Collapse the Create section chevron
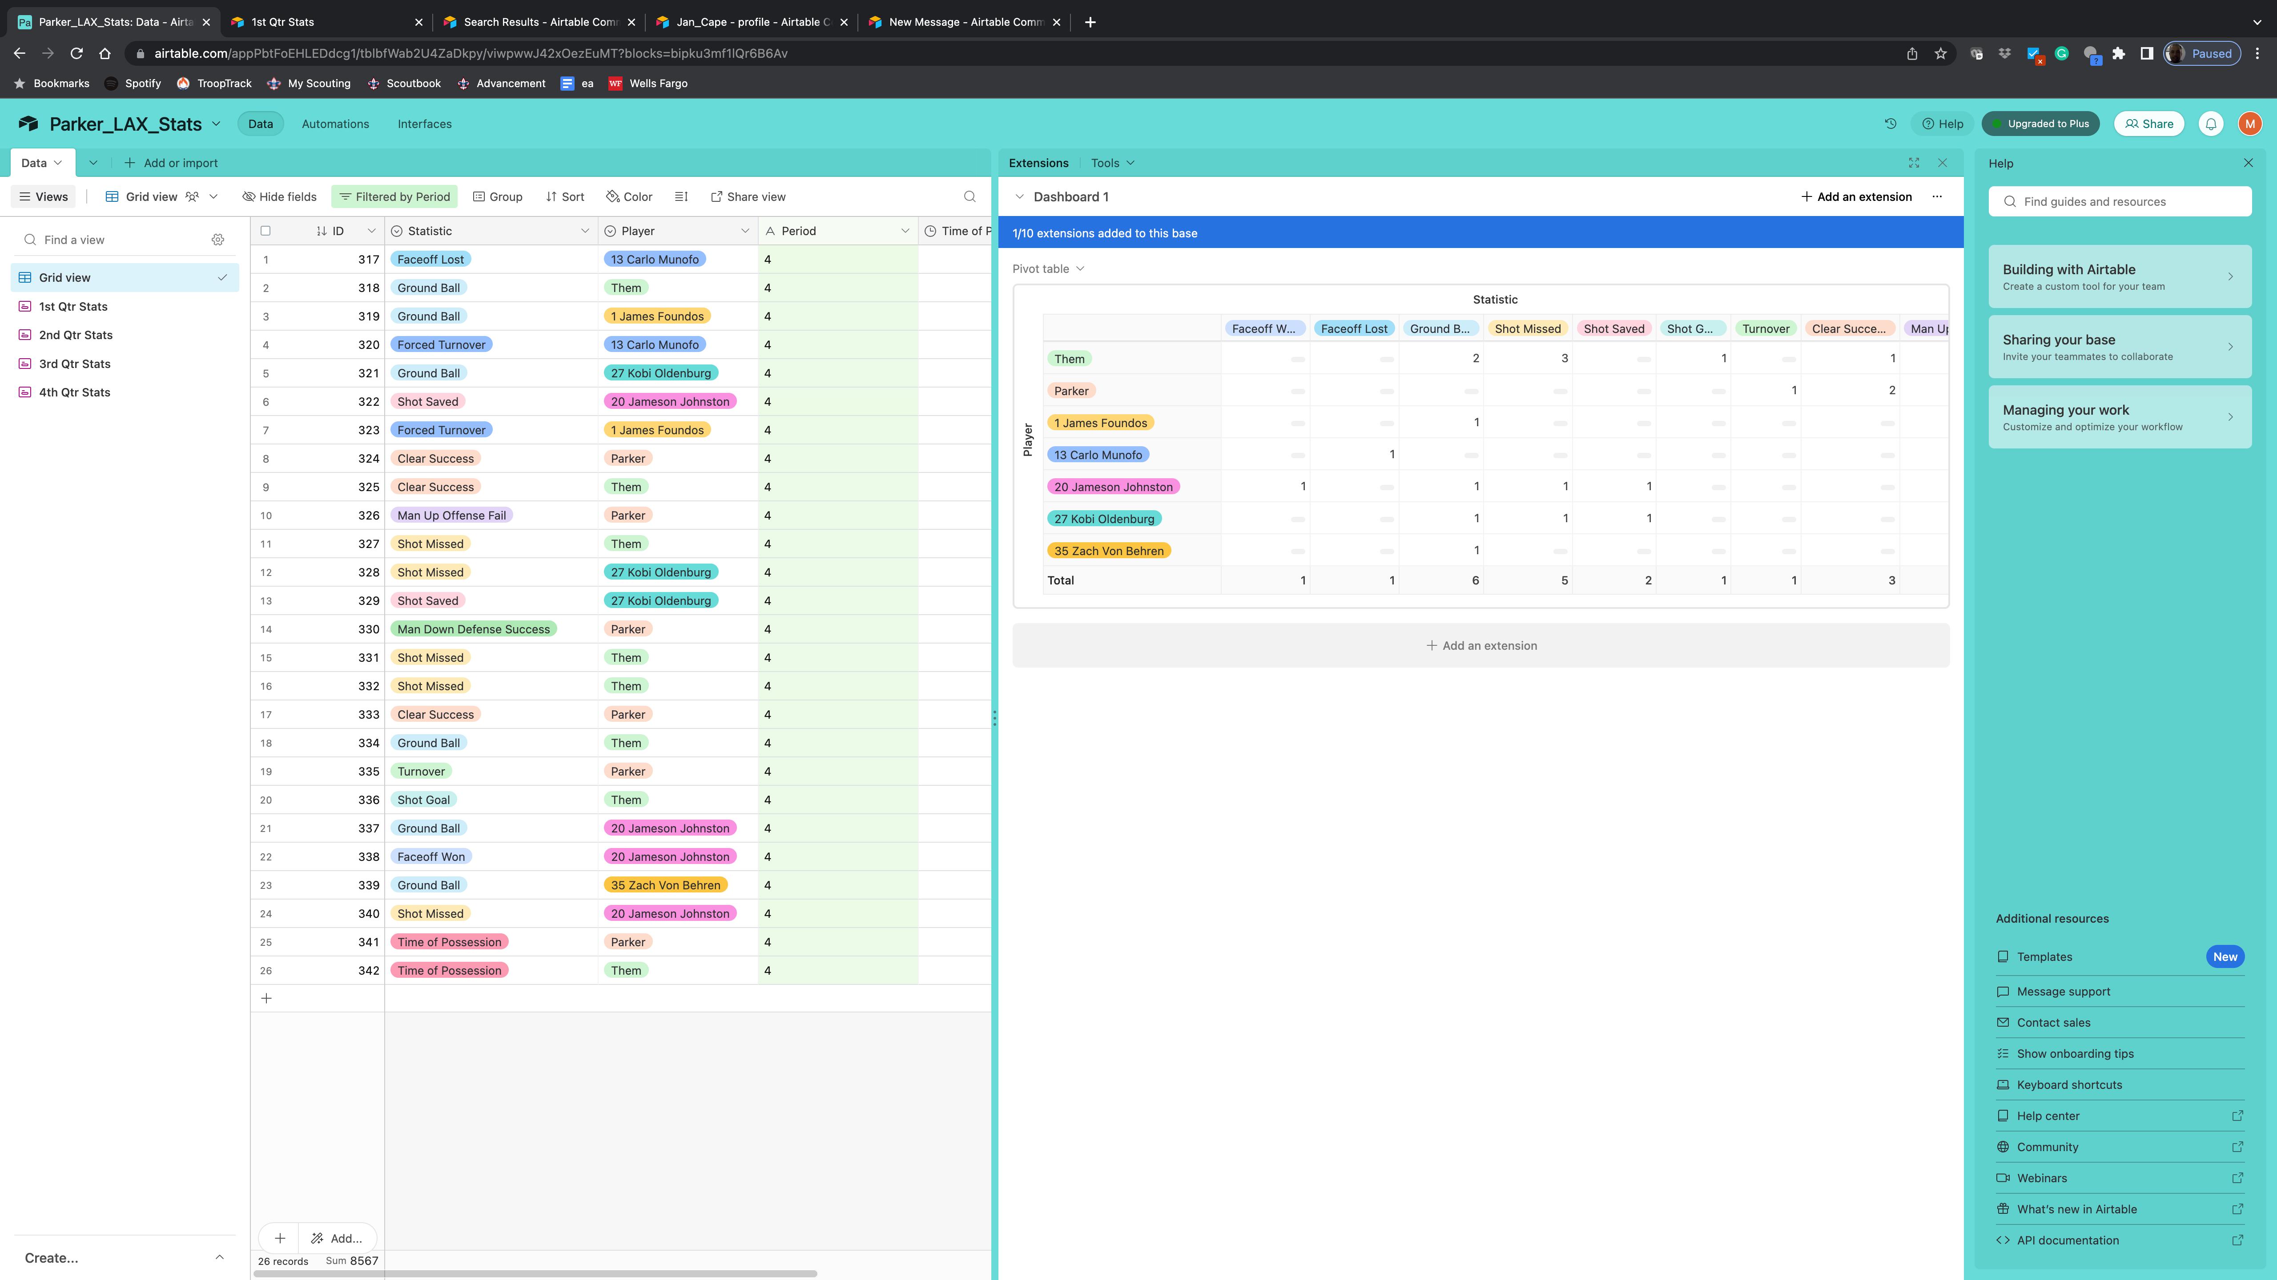The height and width of the screenshot is (1280, 2277). point(219,1257)
